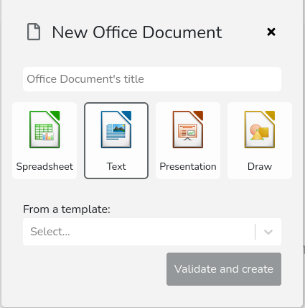Click the New Office Document heading

[137, 32]
